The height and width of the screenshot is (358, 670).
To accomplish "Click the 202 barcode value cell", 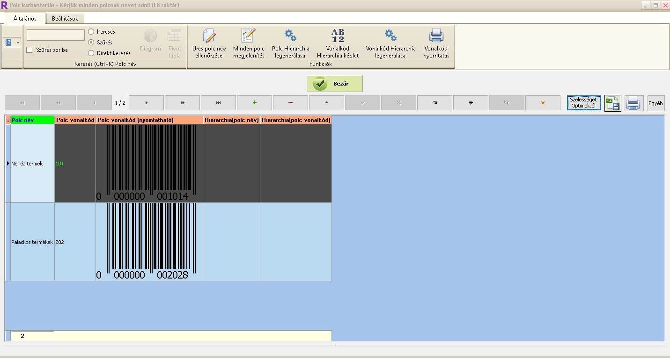I will point(75,242).
